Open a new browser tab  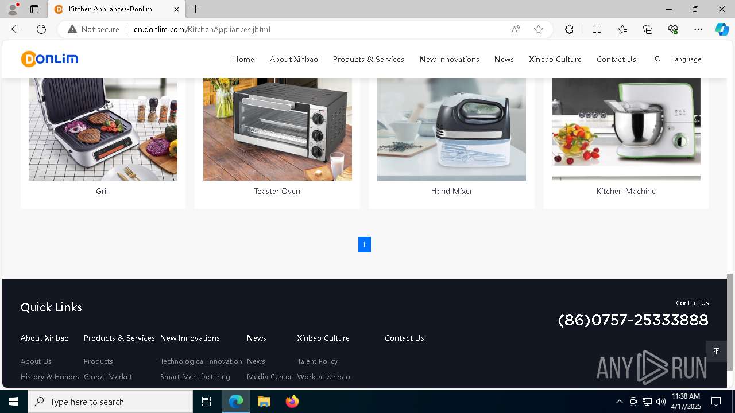tap(196, 9)
